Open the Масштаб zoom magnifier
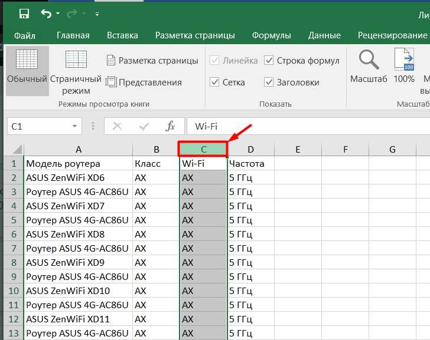This screenshot has width=430, height=340. pyautogui.click(x=369, y=66)
